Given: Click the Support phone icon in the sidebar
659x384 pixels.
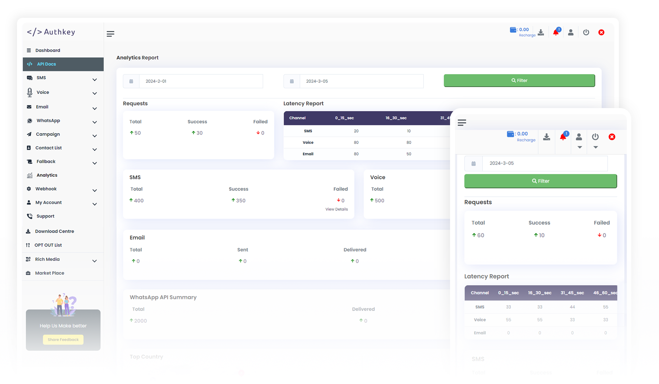Looking at the screenshot, I should (30, 216).
